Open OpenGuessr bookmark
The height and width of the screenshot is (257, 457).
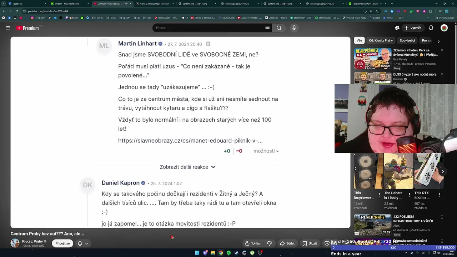165,18
